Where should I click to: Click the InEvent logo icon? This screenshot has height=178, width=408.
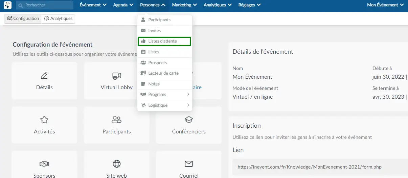7,5
